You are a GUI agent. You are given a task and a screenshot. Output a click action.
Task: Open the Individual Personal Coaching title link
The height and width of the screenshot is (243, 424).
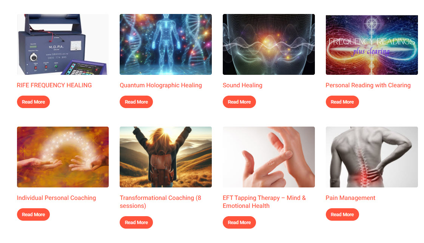click(56, 198)
